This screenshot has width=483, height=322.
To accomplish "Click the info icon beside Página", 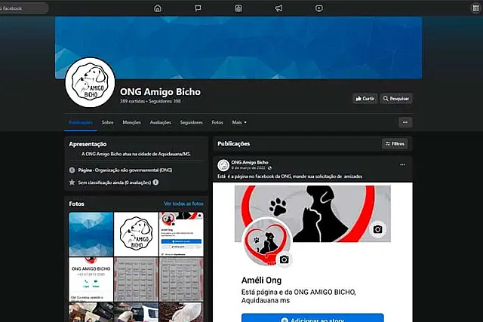I will [x=72, y=170].
